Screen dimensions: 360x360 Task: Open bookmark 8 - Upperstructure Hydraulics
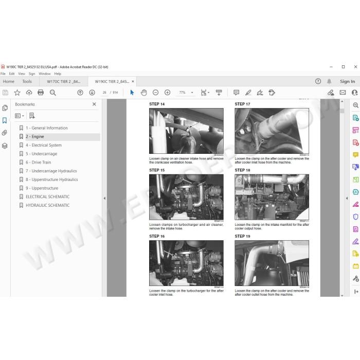tap(51, 179)
